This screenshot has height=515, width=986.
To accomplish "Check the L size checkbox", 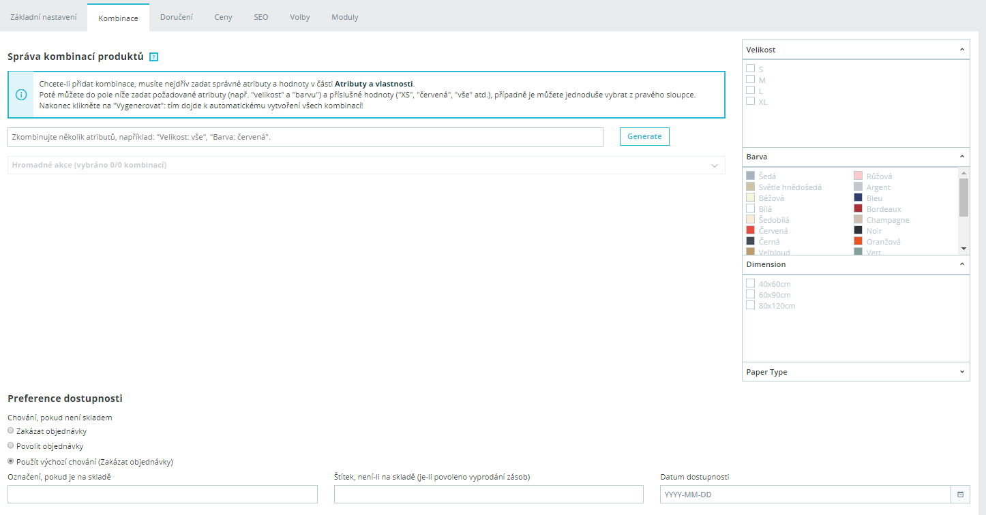I will pyautogui.click(x=750, y=91).
